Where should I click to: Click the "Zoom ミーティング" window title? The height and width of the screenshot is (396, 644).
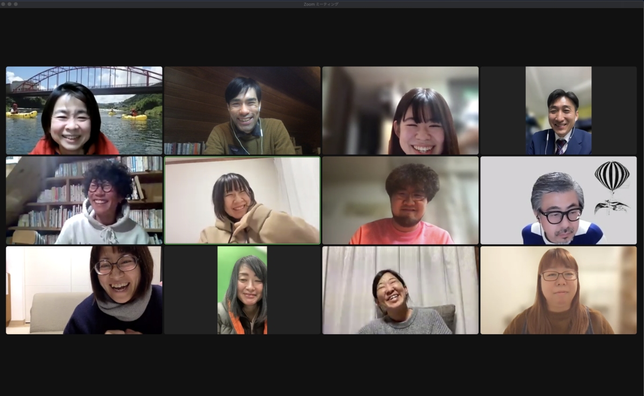tap(321, 4)
